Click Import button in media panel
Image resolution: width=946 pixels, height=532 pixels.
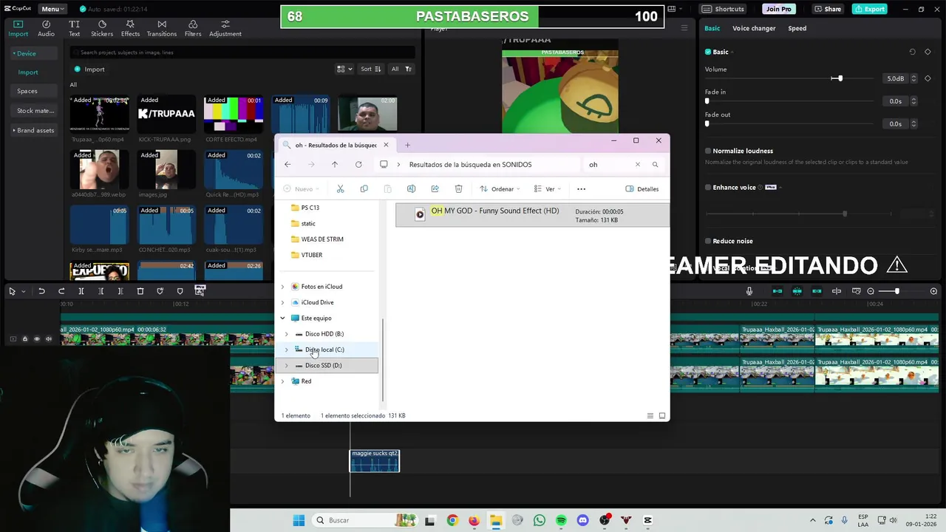coord(89,69)
